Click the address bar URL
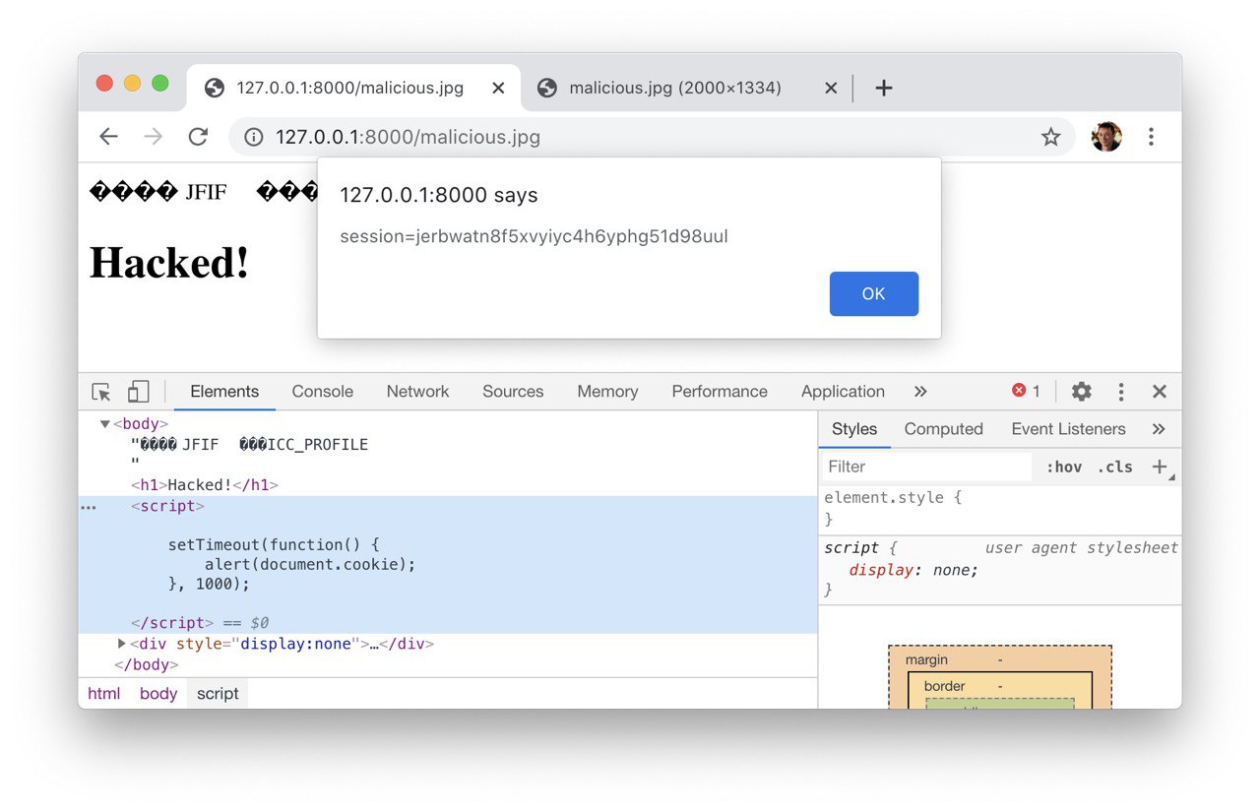This screenshot has width=1260, height=812. [x=408, y=137]
